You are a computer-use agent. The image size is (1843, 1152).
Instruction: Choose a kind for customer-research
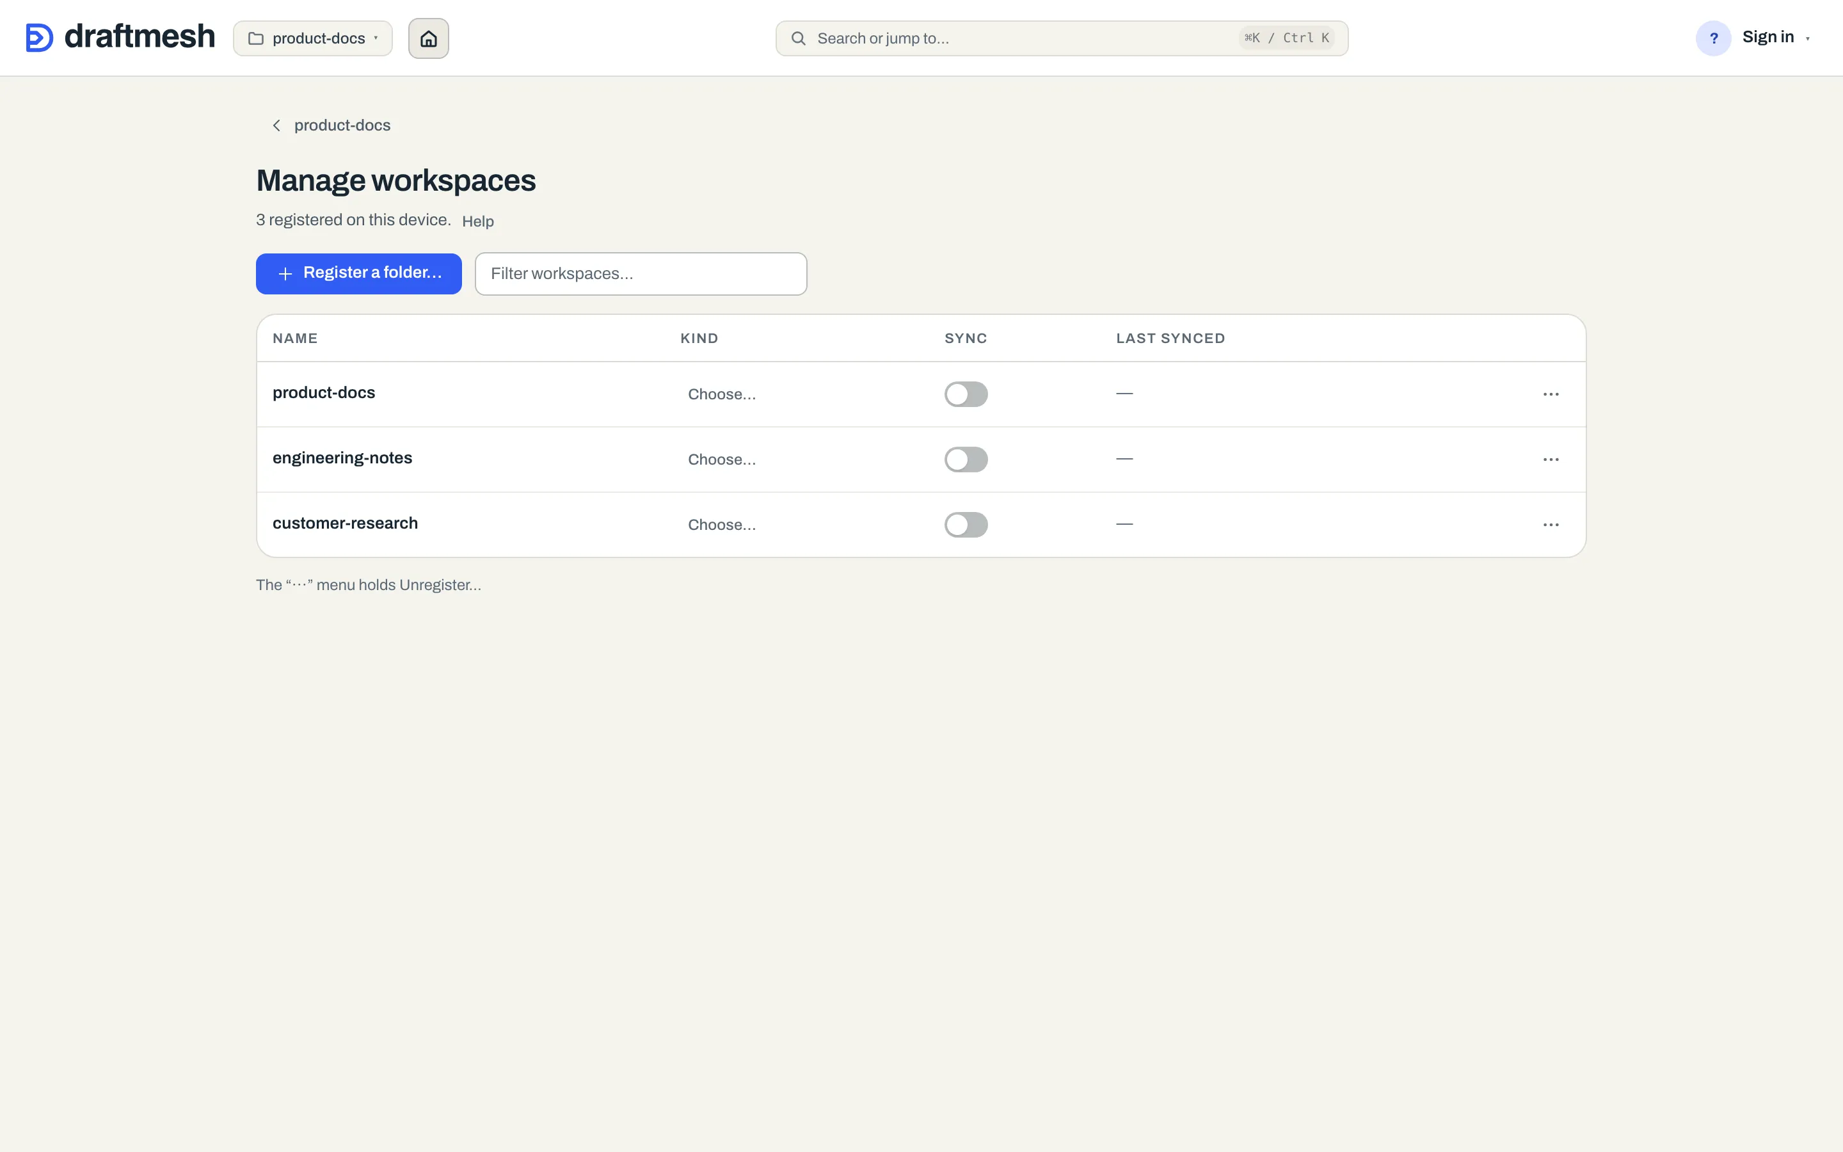point(722,525)
